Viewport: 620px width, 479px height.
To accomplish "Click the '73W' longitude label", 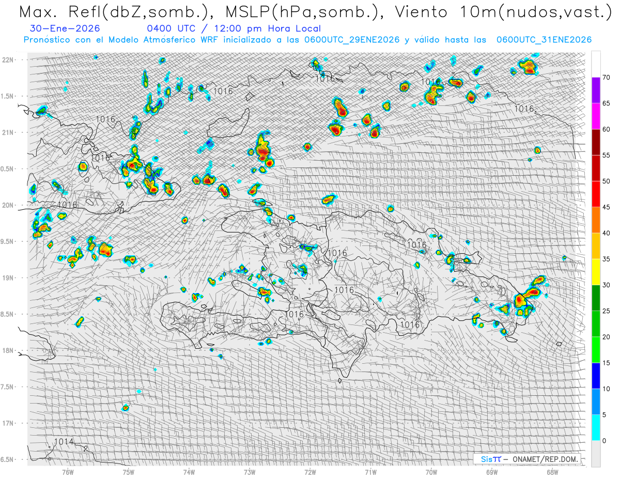I will pyautogui.click(x=249, y=472).
